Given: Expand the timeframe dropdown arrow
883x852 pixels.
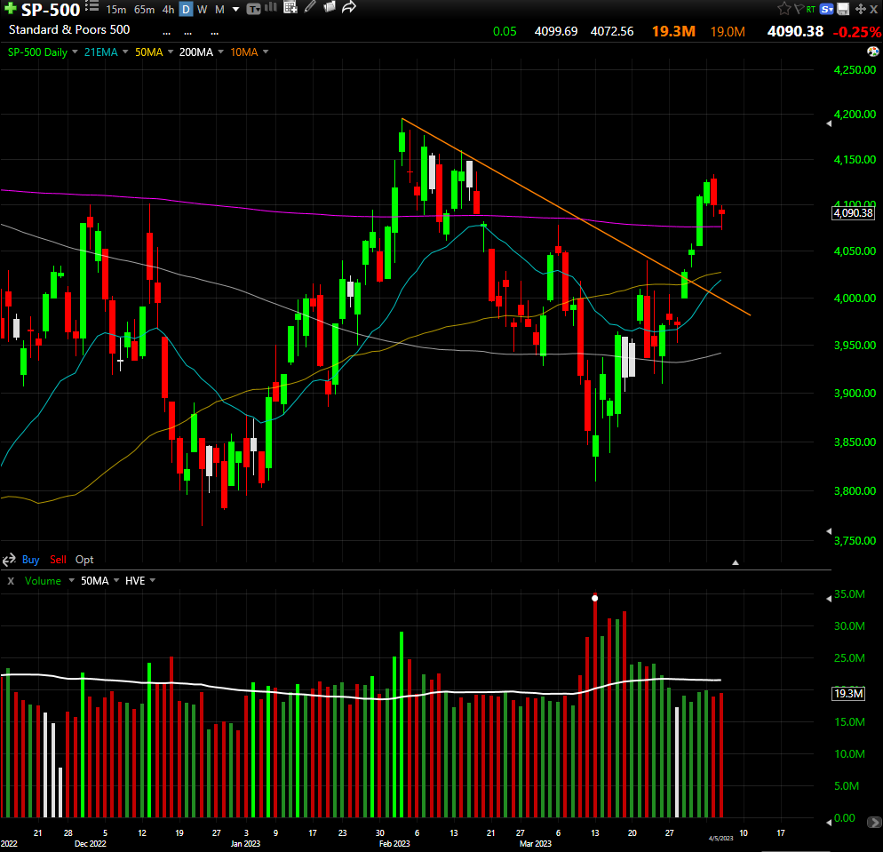Looking at the screenshot, I should pos(236,10).
